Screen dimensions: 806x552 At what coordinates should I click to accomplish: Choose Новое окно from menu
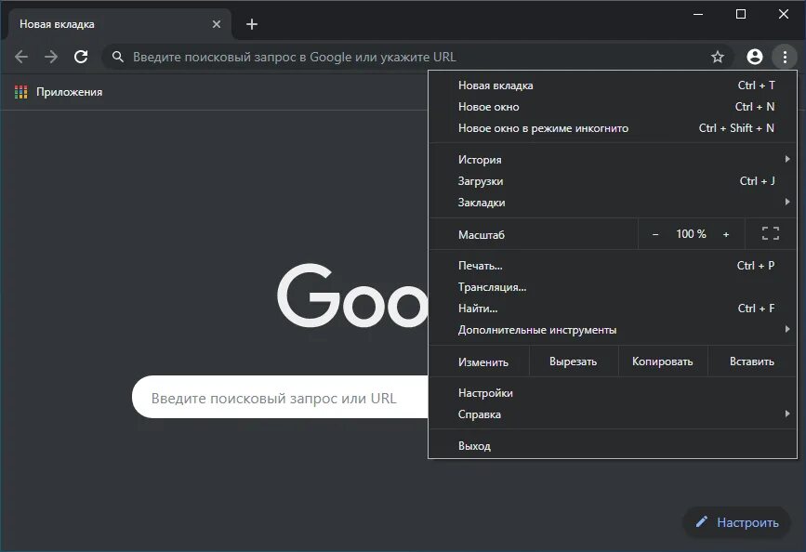(613, 107)
